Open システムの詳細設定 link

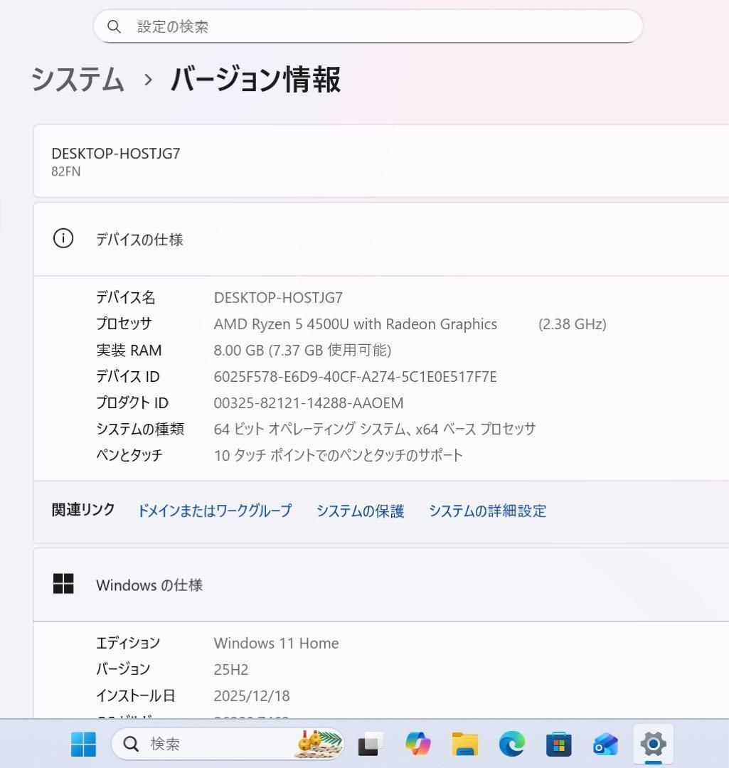pyautogui.click(x=487, y=511)
